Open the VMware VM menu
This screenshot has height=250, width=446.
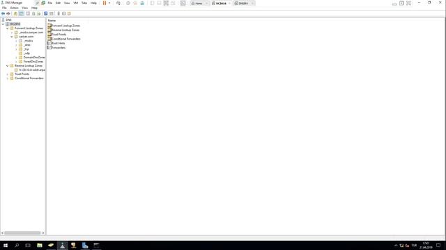(76, 3)
